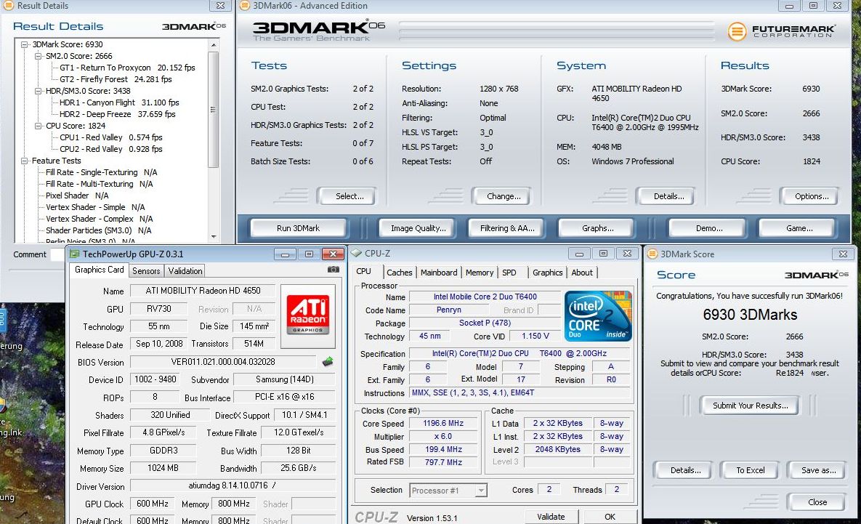Image resolution: width=861 pixels, height=524 pixels.
Task: Select CPU2 - Red Valley row
Action: coord(111,149)
